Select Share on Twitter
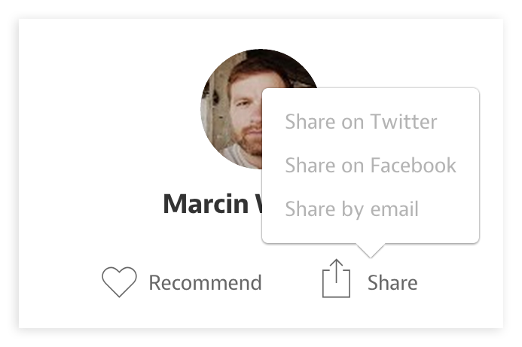522x347 pixels. [361, 122]
